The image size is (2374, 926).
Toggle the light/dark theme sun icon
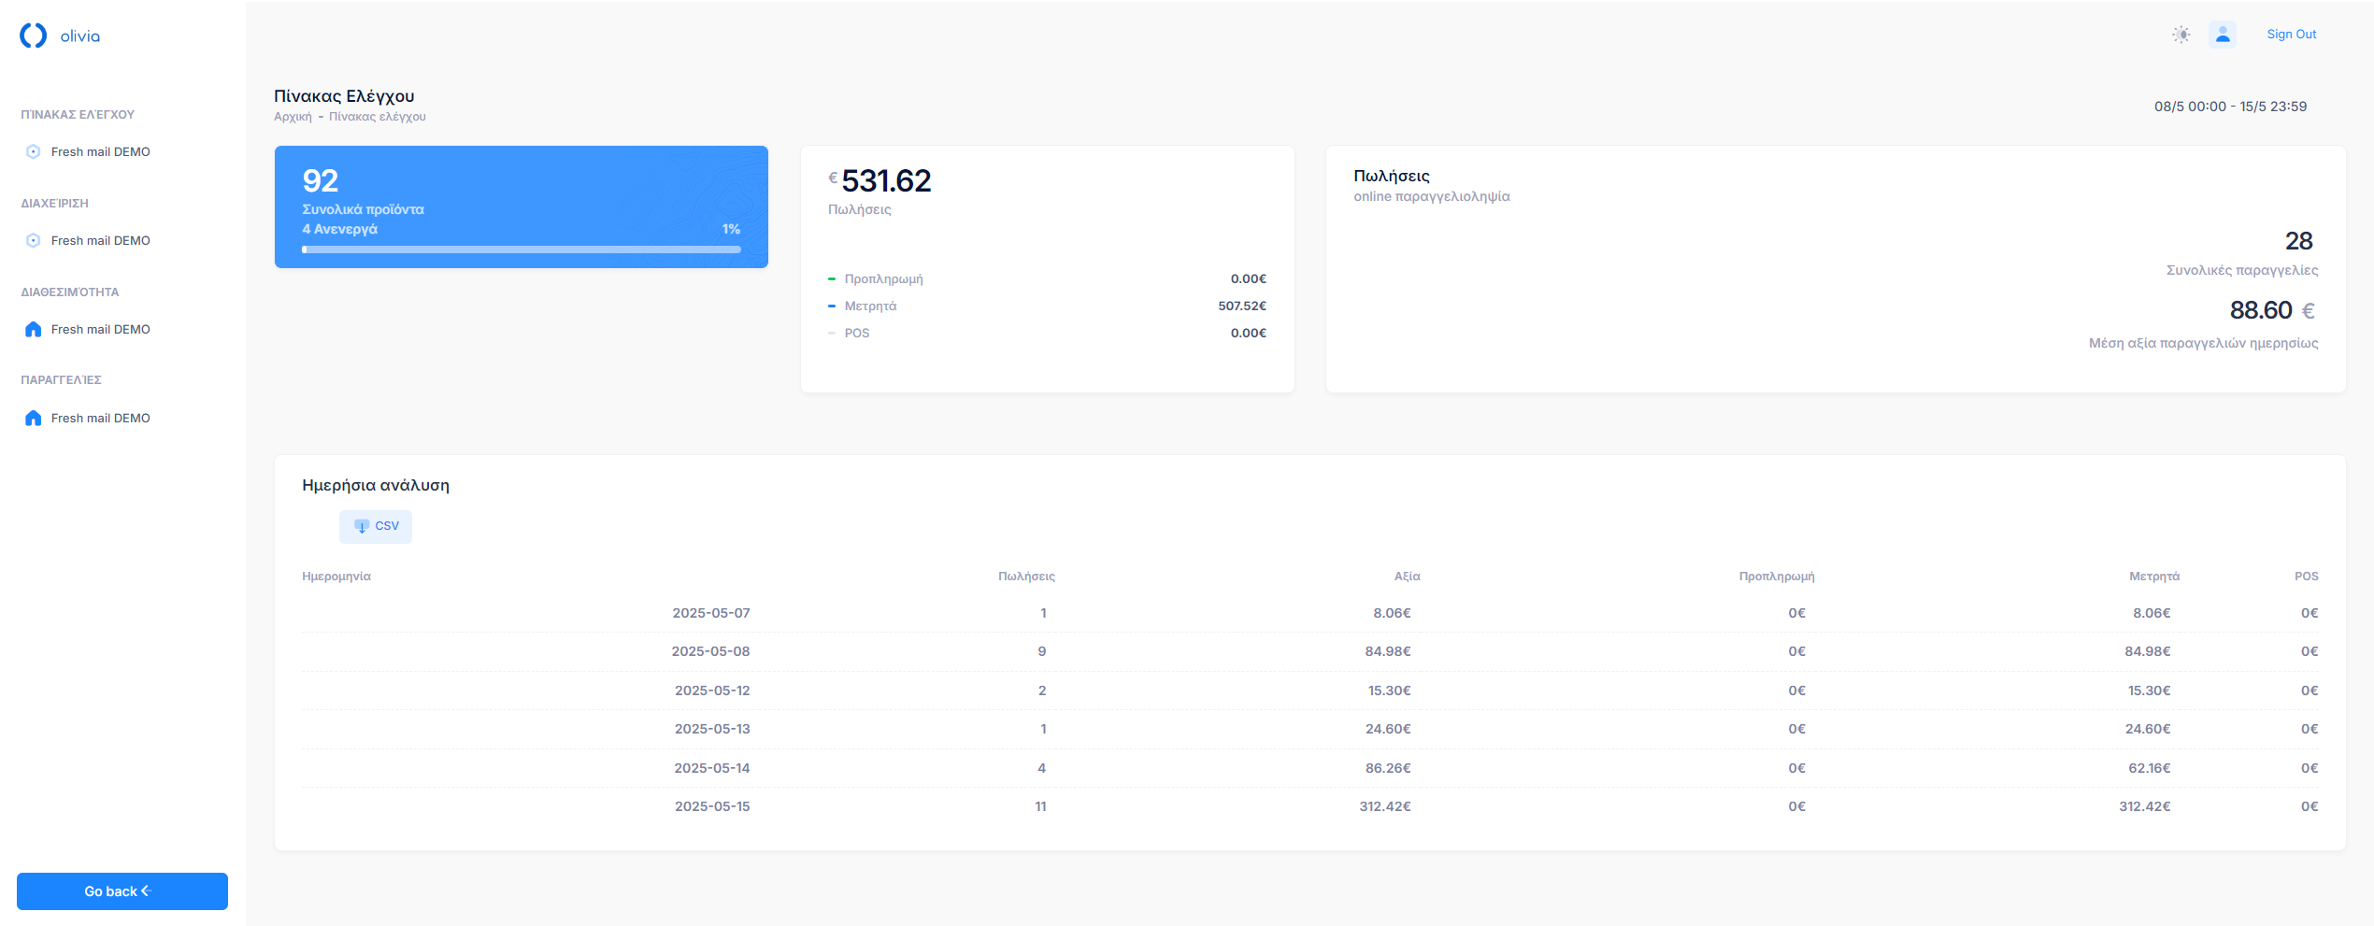2181,35
